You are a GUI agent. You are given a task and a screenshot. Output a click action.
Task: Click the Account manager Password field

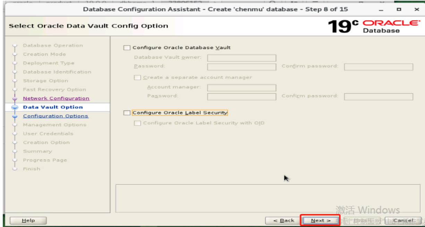click(x=241, y=97)
